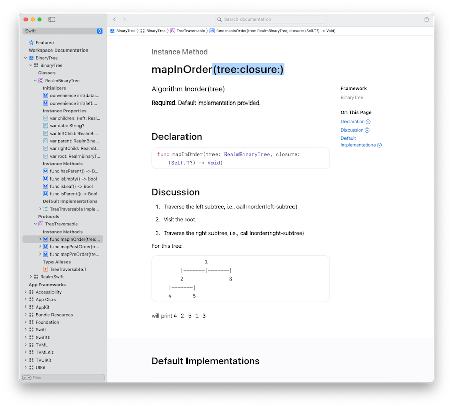Expand the Accessibility framework

(x=25, y=292)
